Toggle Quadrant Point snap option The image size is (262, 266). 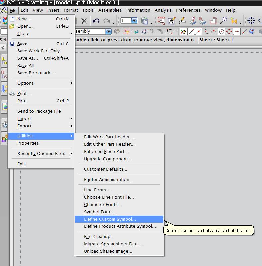pos(229,32)
